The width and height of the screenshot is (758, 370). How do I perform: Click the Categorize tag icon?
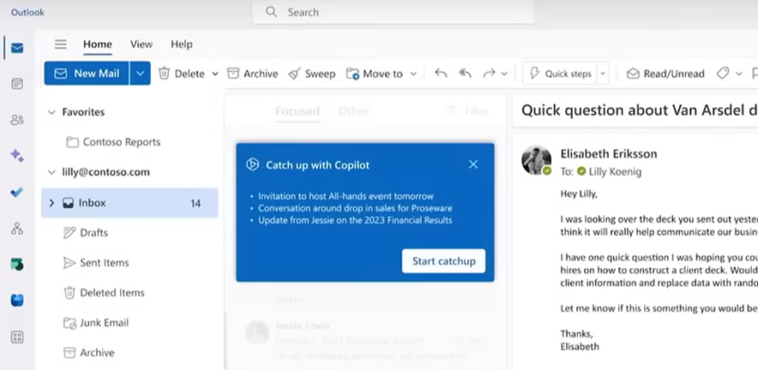click(723, 74)
